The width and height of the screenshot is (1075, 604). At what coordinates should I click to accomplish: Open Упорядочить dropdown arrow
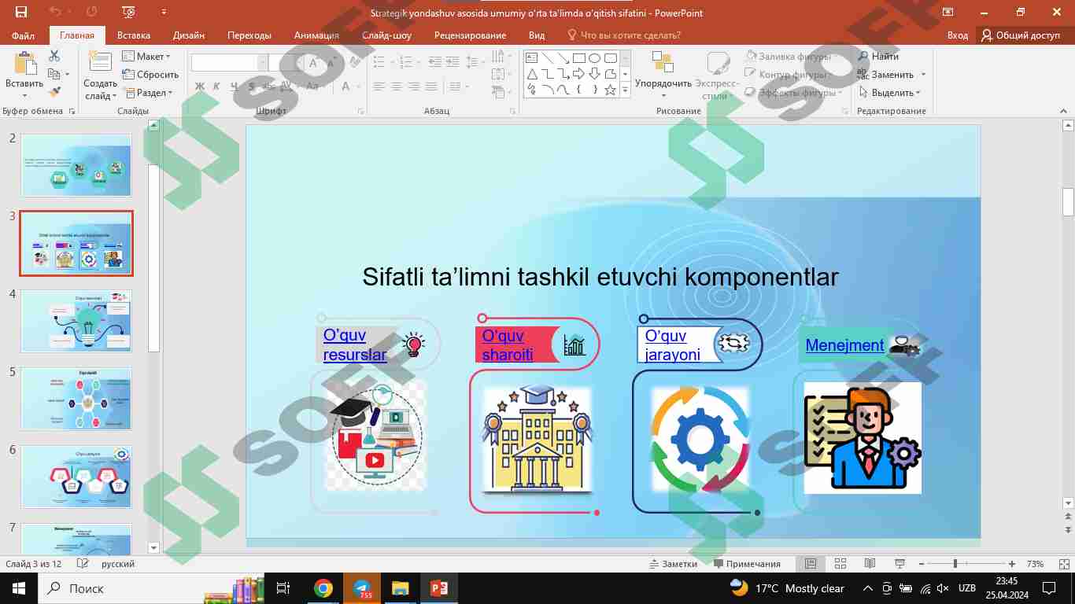point(663,95)
